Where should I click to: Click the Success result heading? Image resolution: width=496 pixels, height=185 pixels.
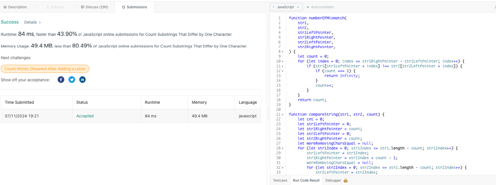click(10, 22)
